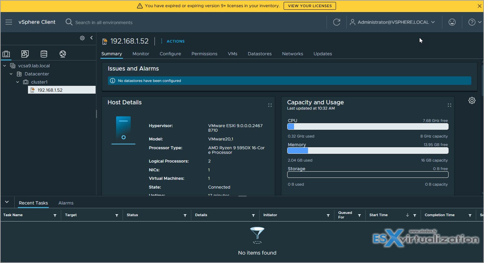This screenshot has width=484, height=263.
Task: Open Administrator@VSPHERE.LOCAL user dropdown
Action: click(x=392, y=22)
